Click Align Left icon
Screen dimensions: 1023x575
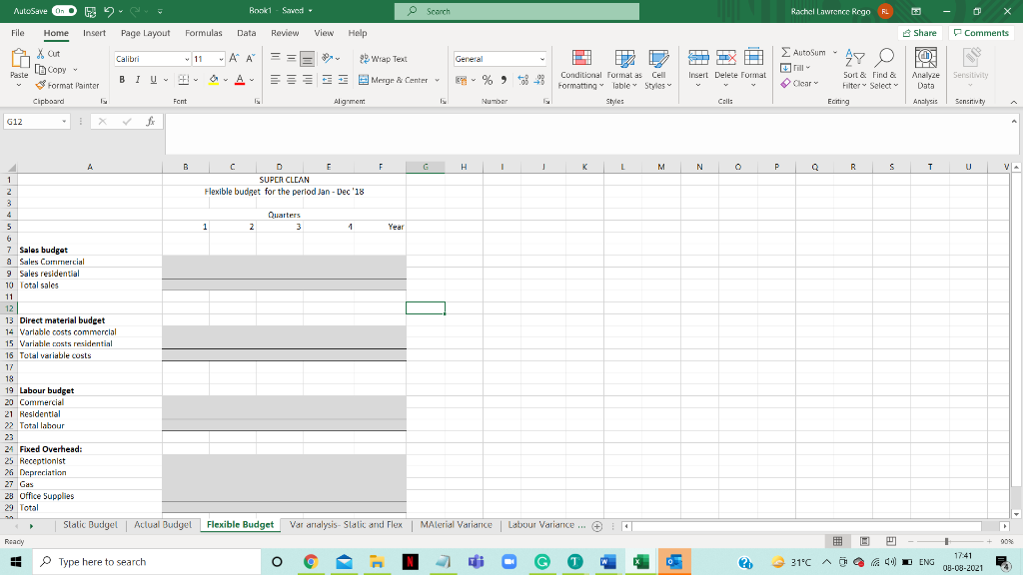click(276, 80)
